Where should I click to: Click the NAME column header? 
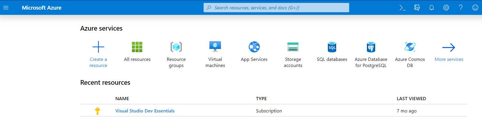tap(122, 99)
